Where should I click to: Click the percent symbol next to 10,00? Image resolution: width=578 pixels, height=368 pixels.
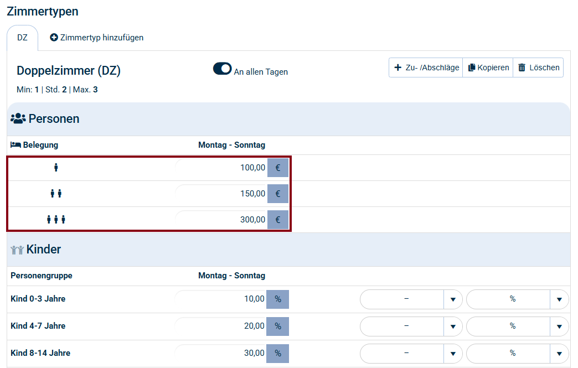[277, 299]
